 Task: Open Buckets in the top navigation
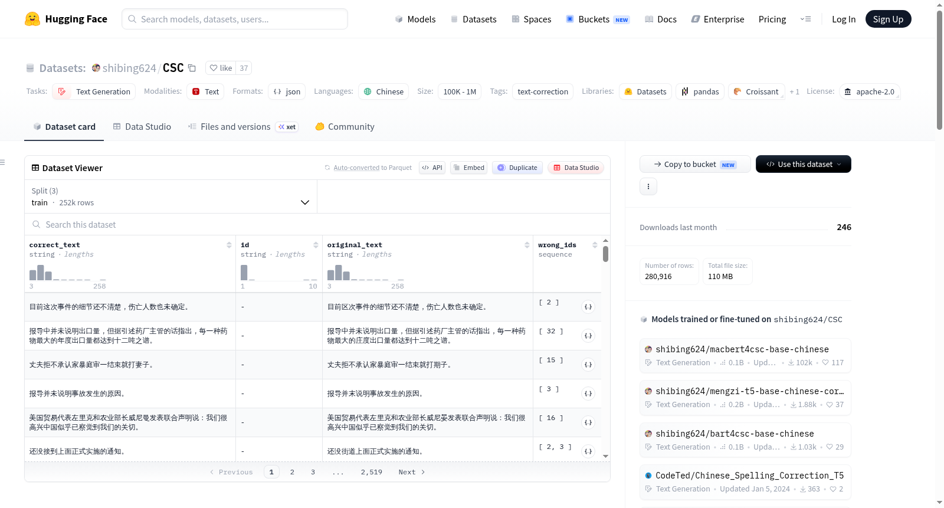tap(598, 19)
